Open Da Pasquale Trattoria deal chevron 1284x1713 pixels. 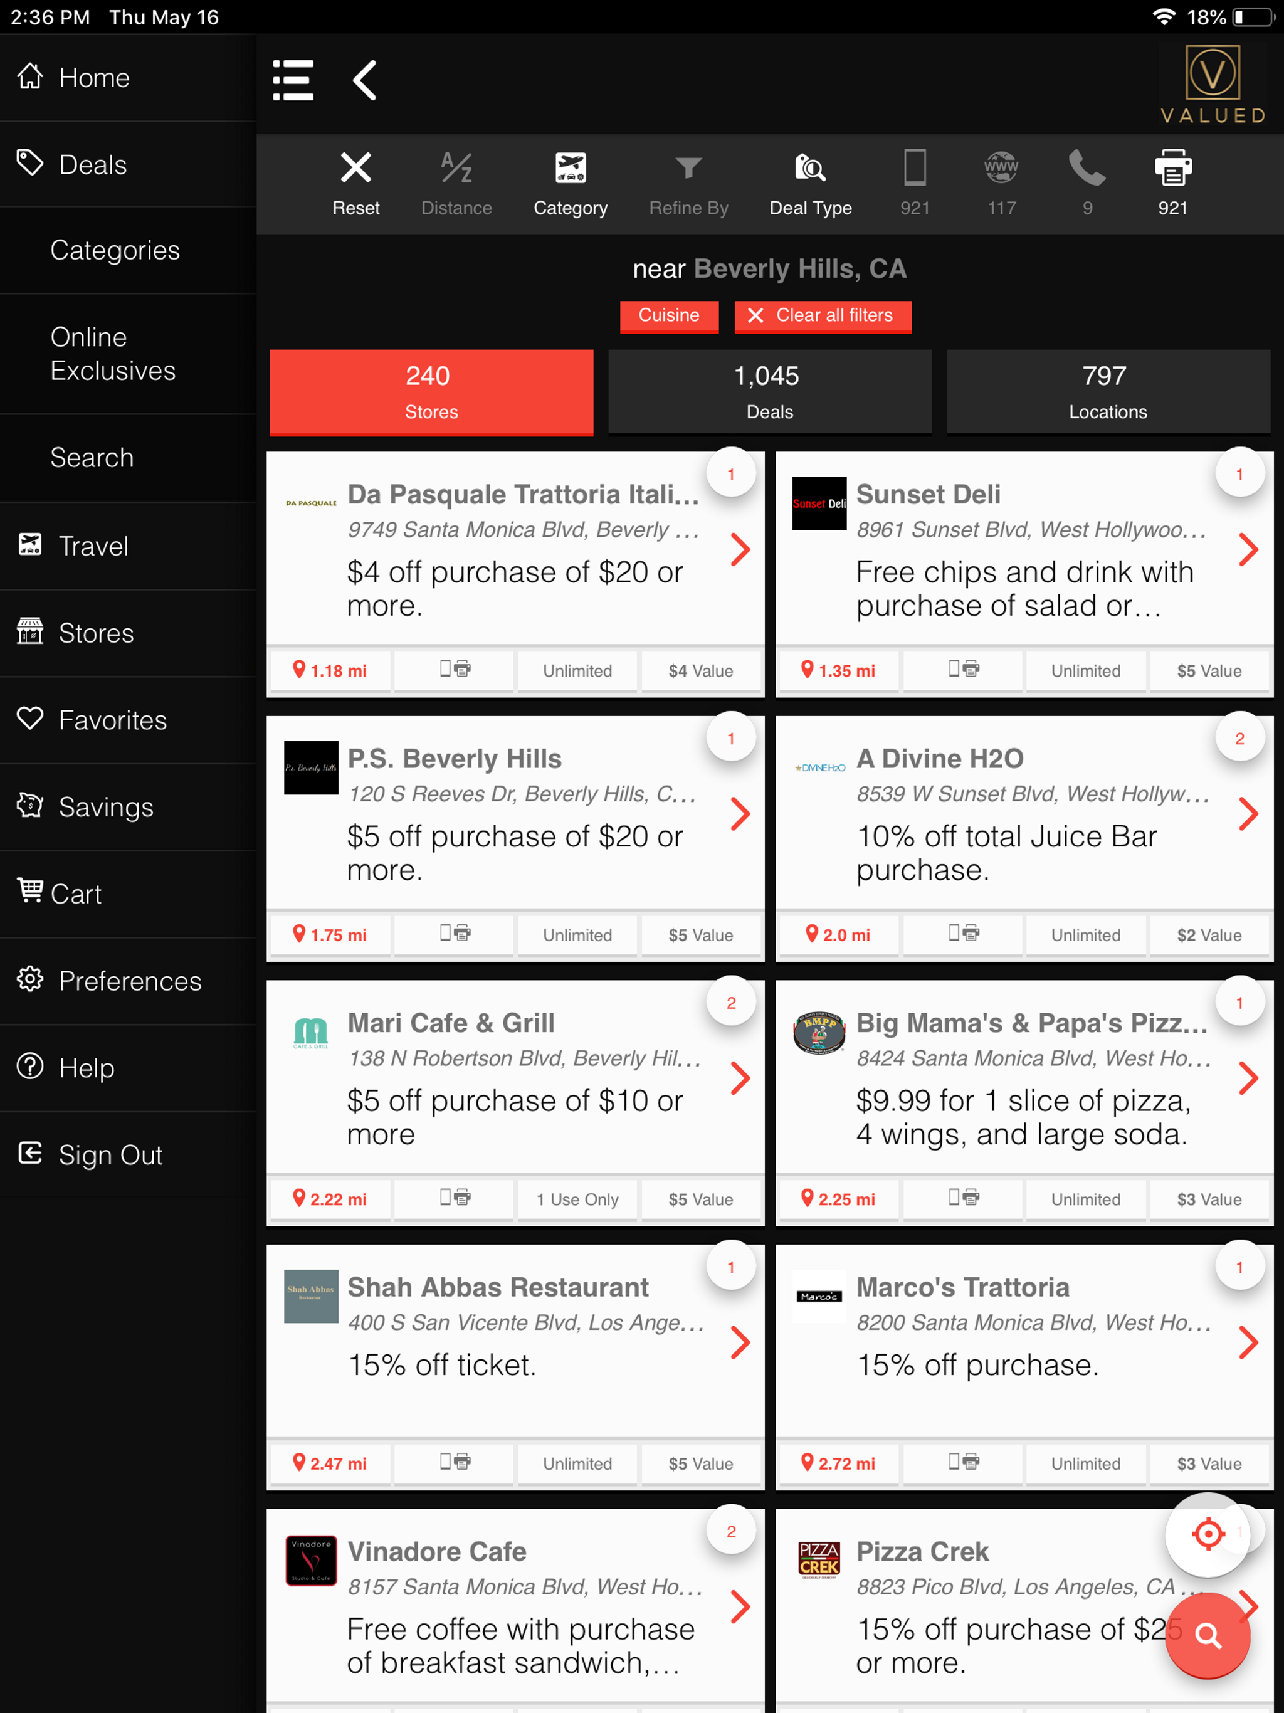coord(740,549)
